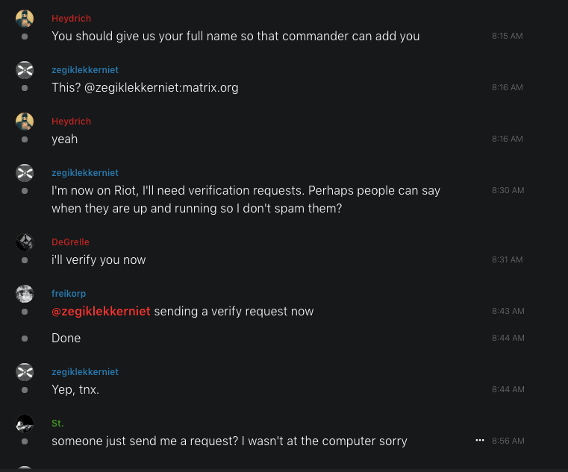Viewport: 568px width, 472px height.
Task: Click the message 'i'll verify you now'
Action: (x=99, y=259)
